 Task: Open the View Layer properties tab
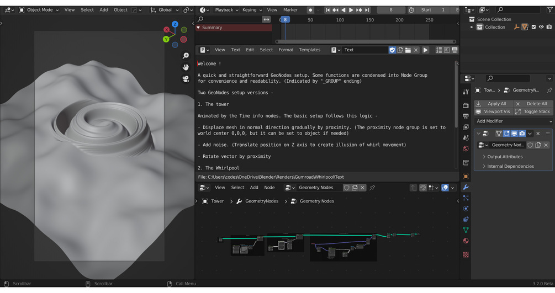coord(466,127)
